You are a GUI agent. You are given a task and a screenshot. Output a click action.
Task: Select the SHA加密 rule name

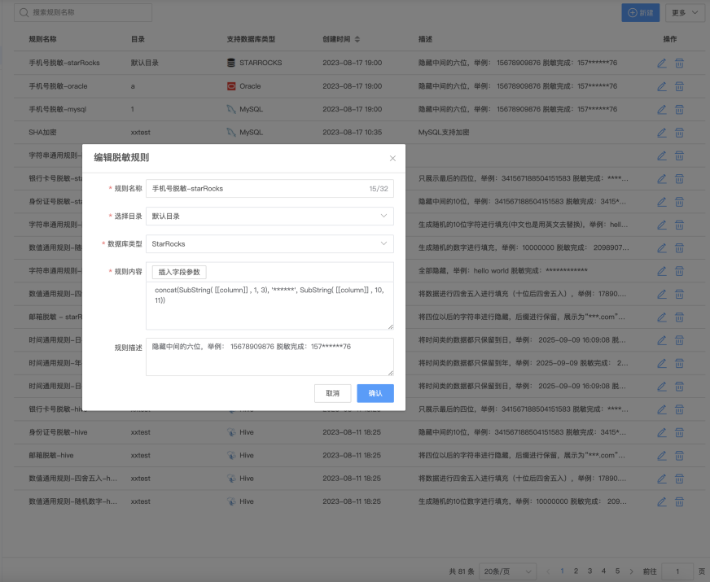pos(42,132)
